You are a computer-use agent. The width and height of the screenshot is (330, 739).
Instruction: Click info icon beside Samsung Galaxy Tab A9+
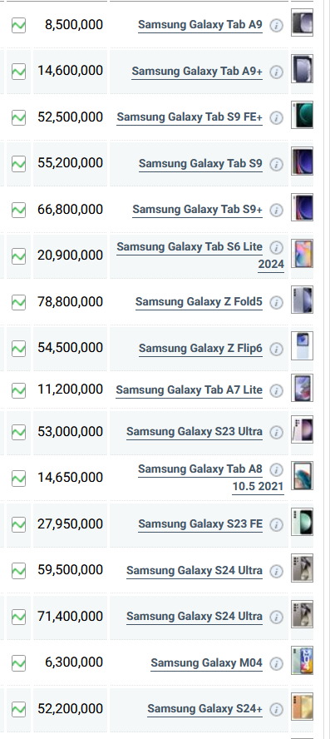tap(276, 72)
